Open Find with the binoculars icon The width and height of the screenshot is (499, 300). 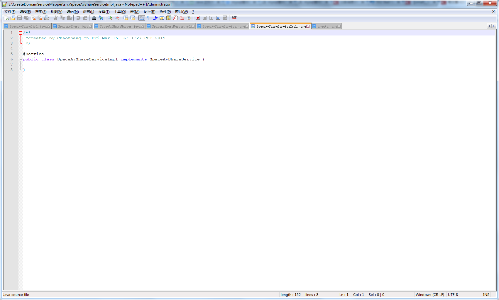click(x=94, y=18)
